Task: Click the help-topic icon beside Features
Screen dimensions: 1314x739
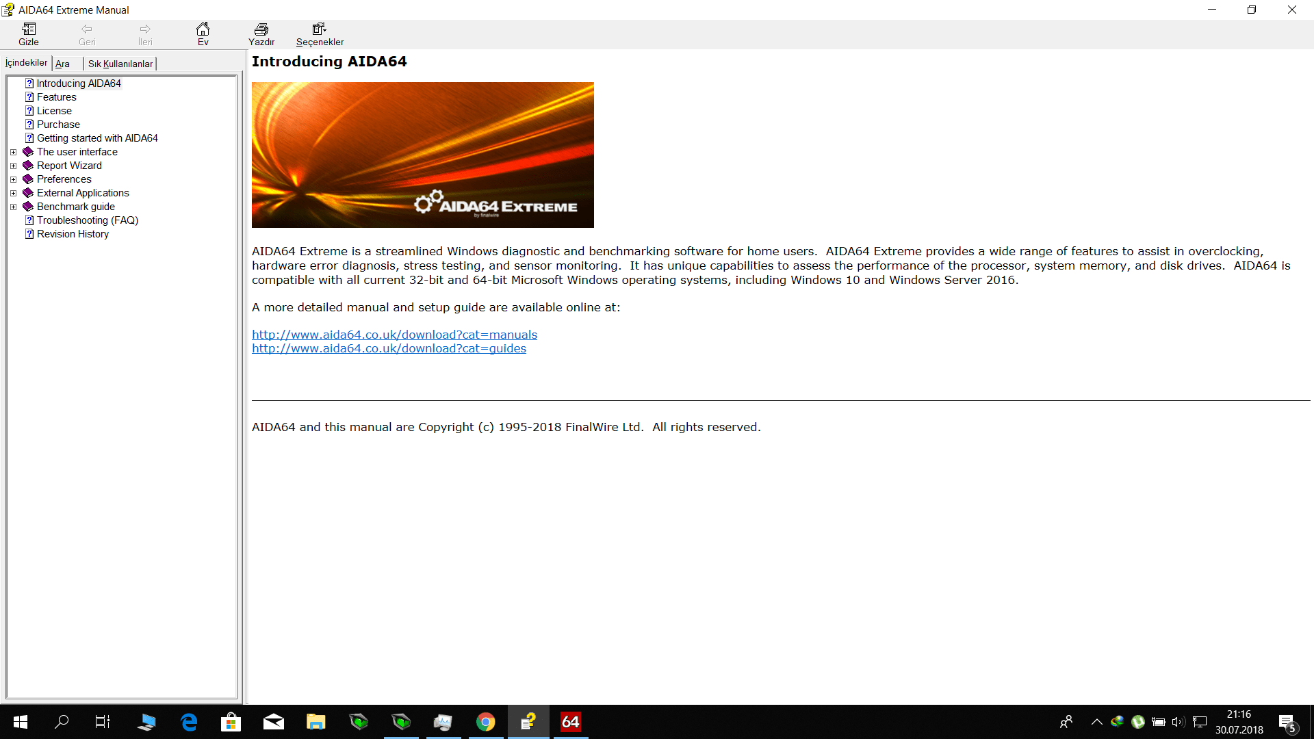Action: point(29,97)
